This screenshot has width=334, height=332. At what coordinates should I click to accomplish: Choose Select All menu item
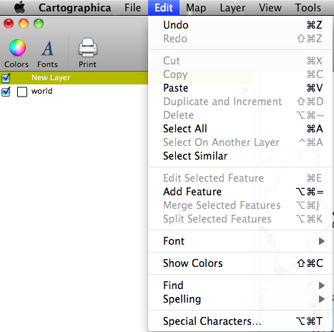[x=240, y=129]
